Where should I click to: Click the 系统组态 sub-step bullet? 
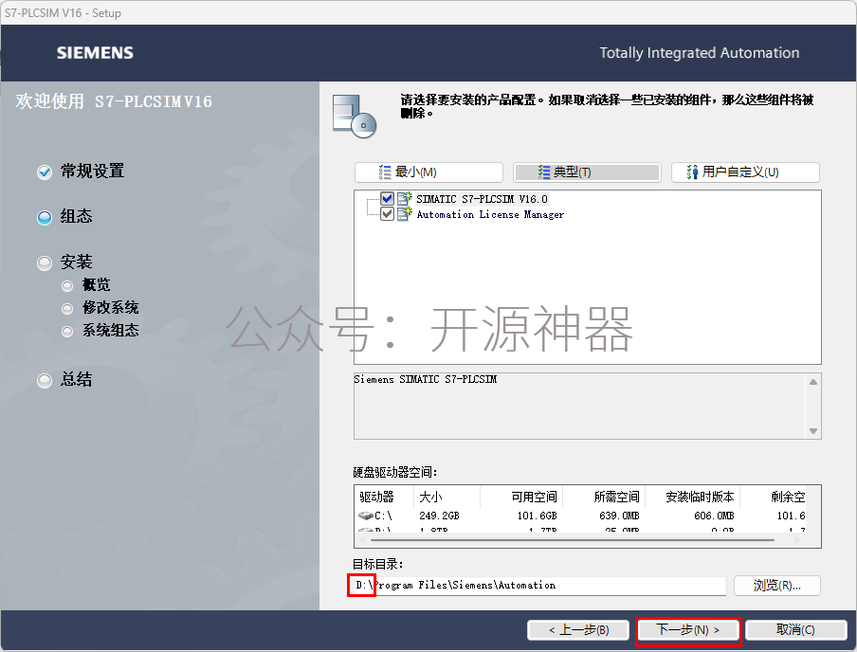click(67, 331)
